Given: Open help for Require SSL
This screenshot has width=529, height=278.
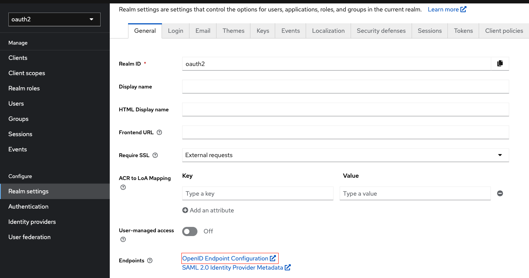Looking at the screenshot, I should coord(155,155).
